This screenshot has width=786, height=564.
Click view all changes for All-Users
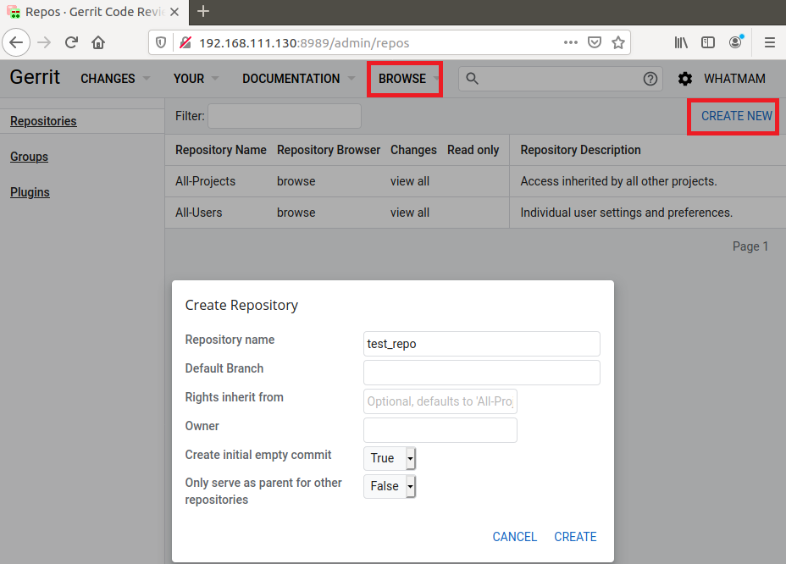pos(410,213)
